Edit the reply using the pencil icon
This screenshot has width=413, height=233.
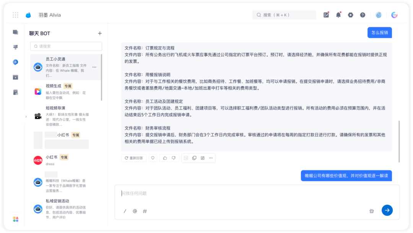click(x=203, y=158)
